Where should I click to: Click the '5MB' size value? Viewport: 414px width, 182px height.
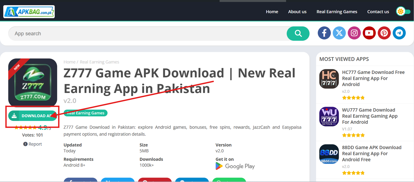pos(144,151)
